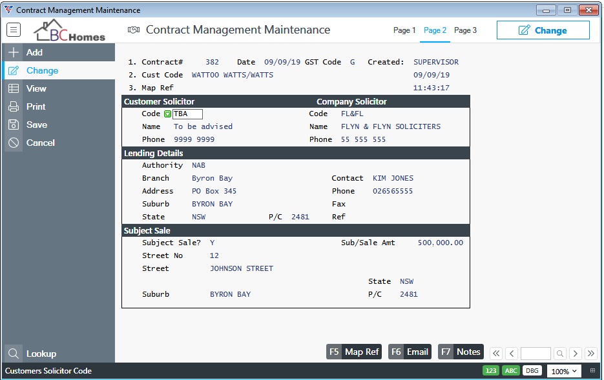The height and width of the screenshot is (380, 604).
Task: Click the application icon in title bar
Action: [8, 10]
